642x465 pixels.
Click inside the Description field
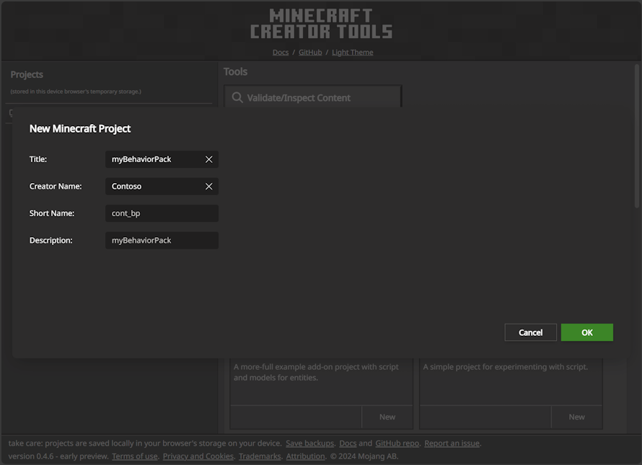pos(161,240)
